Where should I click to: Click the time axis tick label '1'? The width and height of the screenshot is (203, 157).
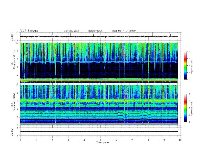point(36,140)
